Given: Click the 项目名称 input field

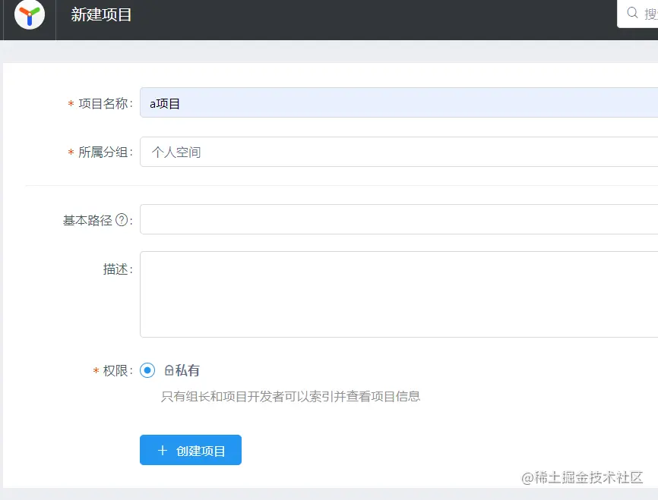Looking at the screenshot, I should pos(399,102).
